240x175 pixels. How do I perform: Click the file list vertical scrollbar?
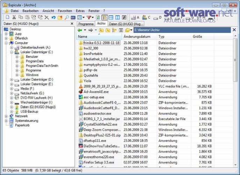coord(235,60)
